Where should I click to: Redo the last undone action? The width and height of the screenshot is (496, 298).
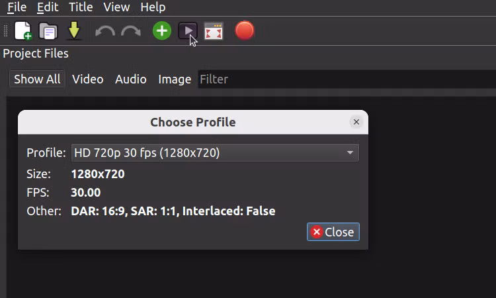[131, 31]
